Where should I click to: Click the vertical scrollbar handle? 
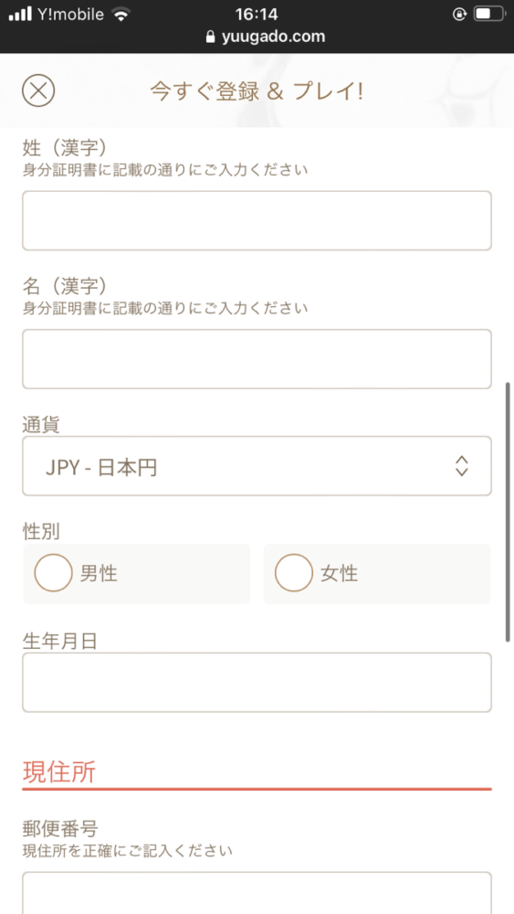[509, 513]
